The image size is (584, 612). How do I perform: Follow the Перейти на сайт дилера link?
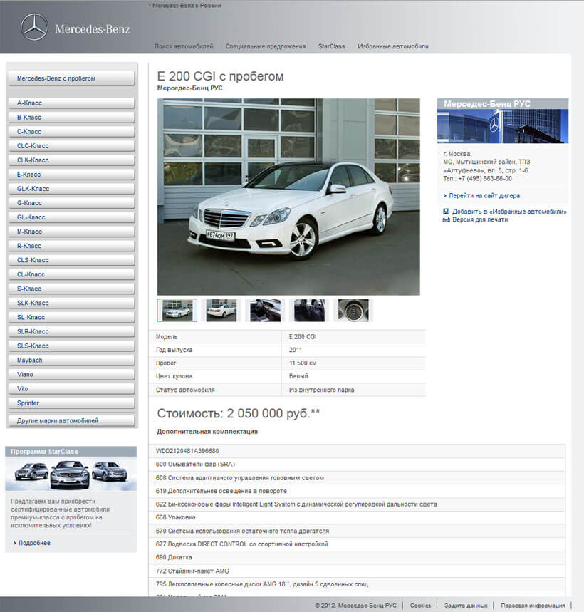point(484,195)
